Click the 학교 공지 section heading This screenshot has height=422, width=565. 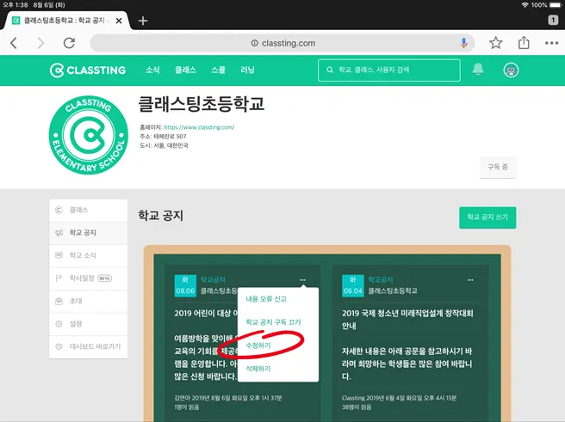(x=161, y=216)
